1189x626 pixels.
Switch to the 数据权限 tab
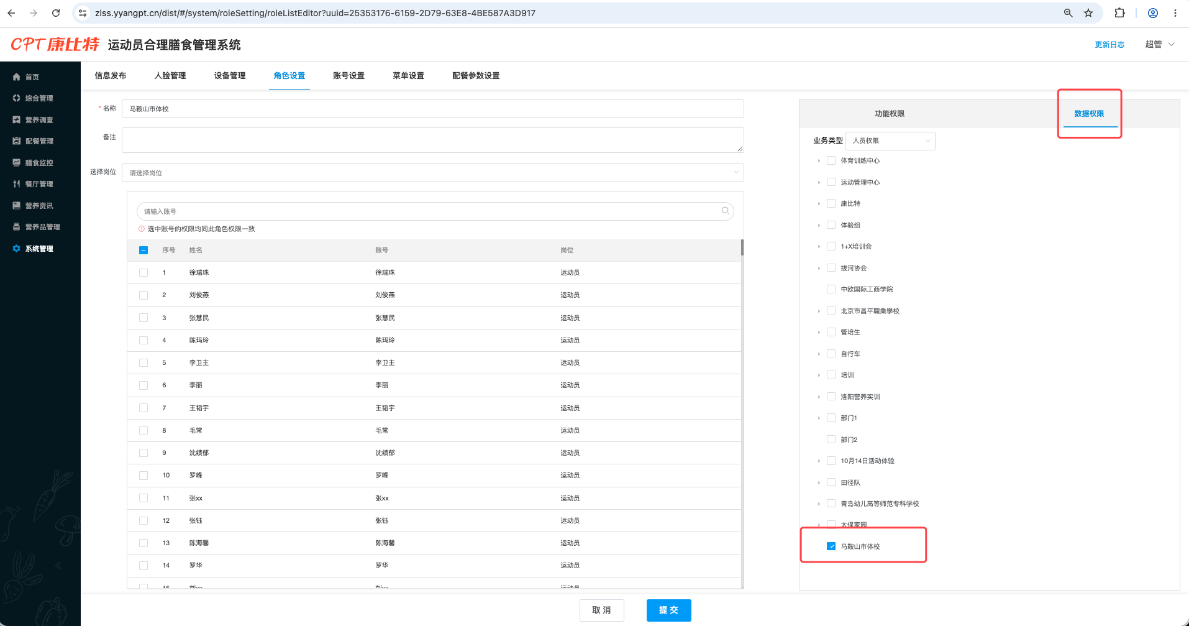[1089, 114]
